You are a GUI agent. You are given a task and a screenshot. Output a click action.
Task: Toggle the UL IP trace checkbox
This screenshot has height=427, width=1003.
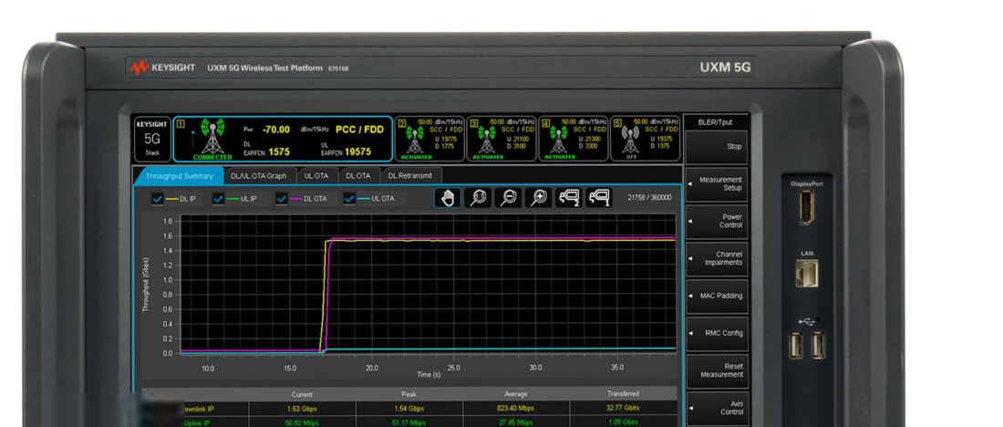point(218,199)
